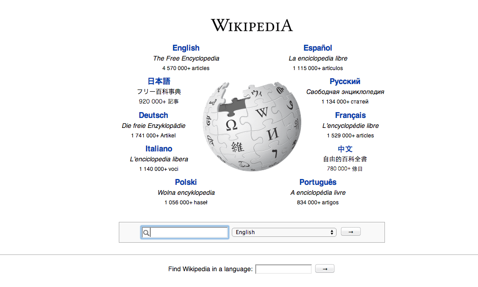Open the Français Wikipedia
478x287 pixels.
(x=350, y=115)
